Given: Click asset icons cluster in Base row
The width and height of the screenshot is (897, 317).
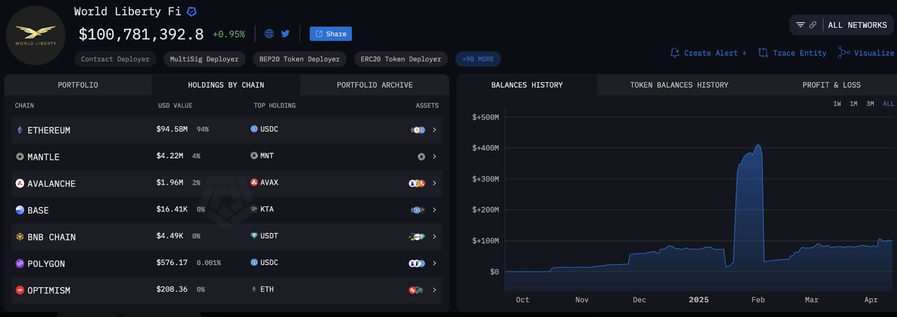Looking at the screenshot, I should [x=418, y=210].
